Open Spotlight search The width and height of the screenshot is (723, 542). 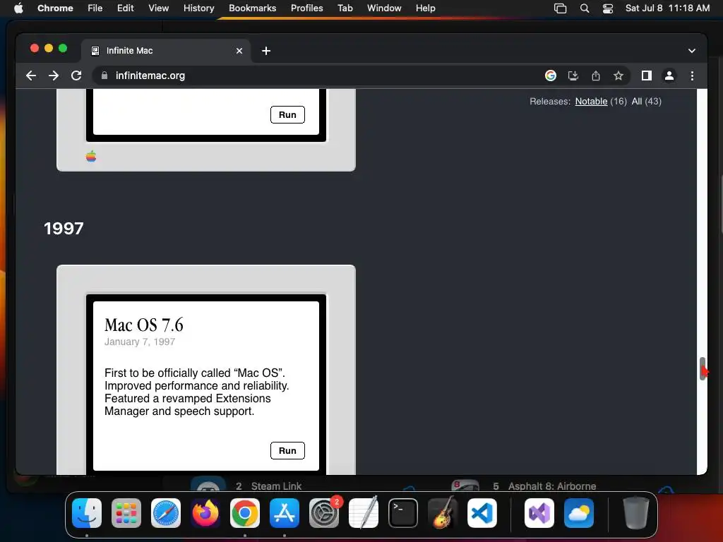pos(584,8)
